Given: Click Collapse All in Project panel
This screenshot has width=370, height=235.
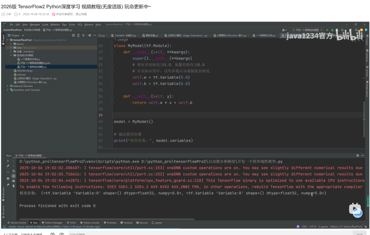Looking at the screenshot, I should [83, 35].
